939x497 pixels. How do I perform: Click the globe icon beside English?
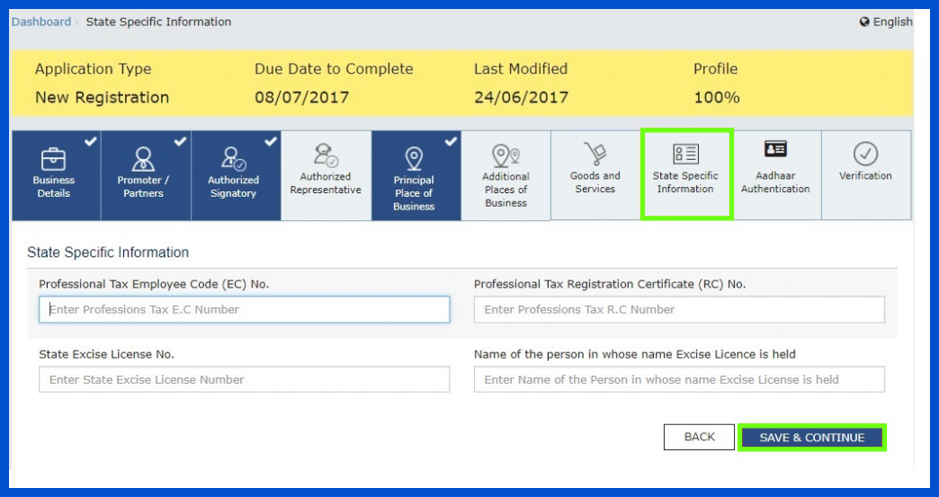(x=864, y=22)
